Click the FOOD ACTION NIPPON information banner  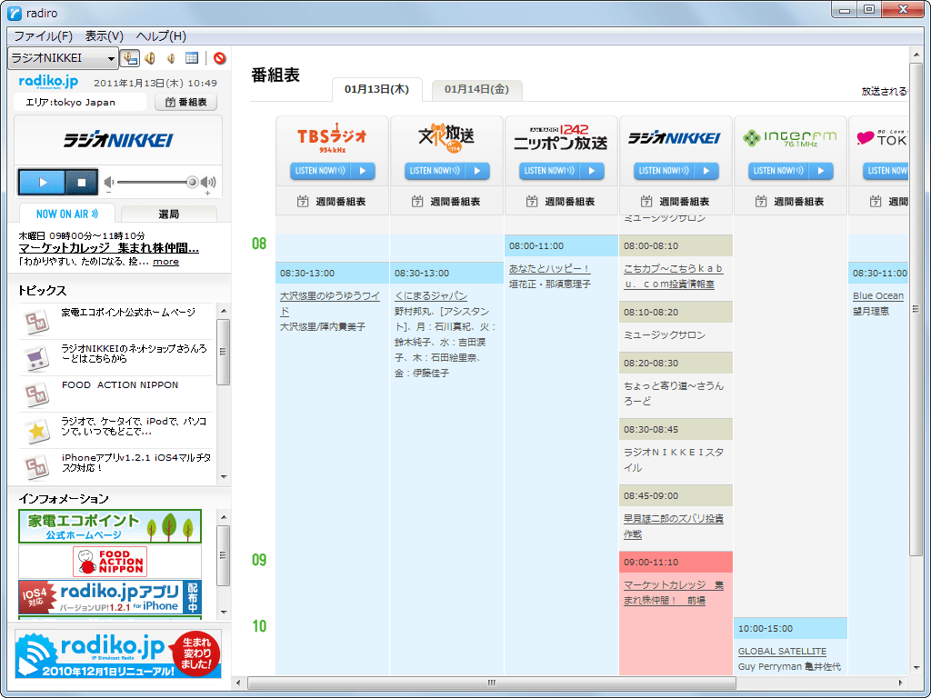point(110,562)
